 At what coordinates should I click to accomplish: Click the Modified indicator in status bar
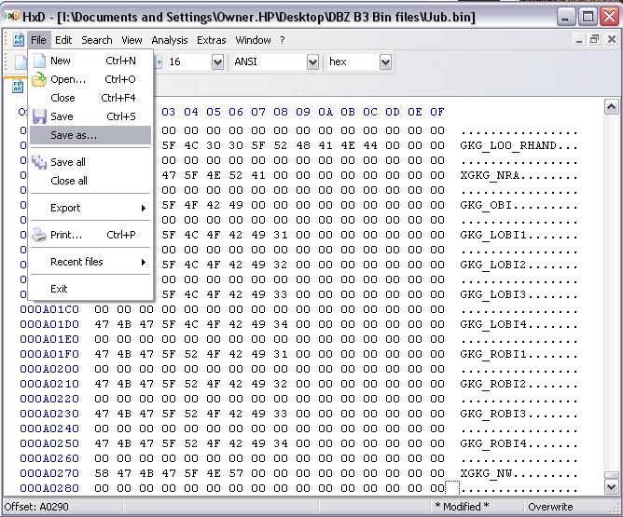pos(462,507)
